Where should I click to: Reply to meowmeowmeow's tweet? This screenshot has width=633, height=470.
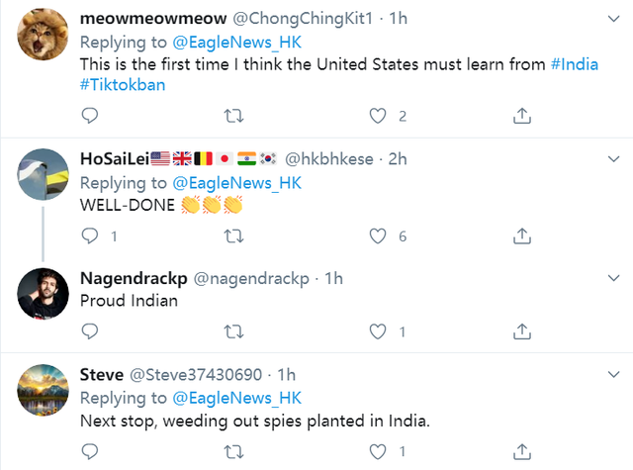tap(89, 116)
